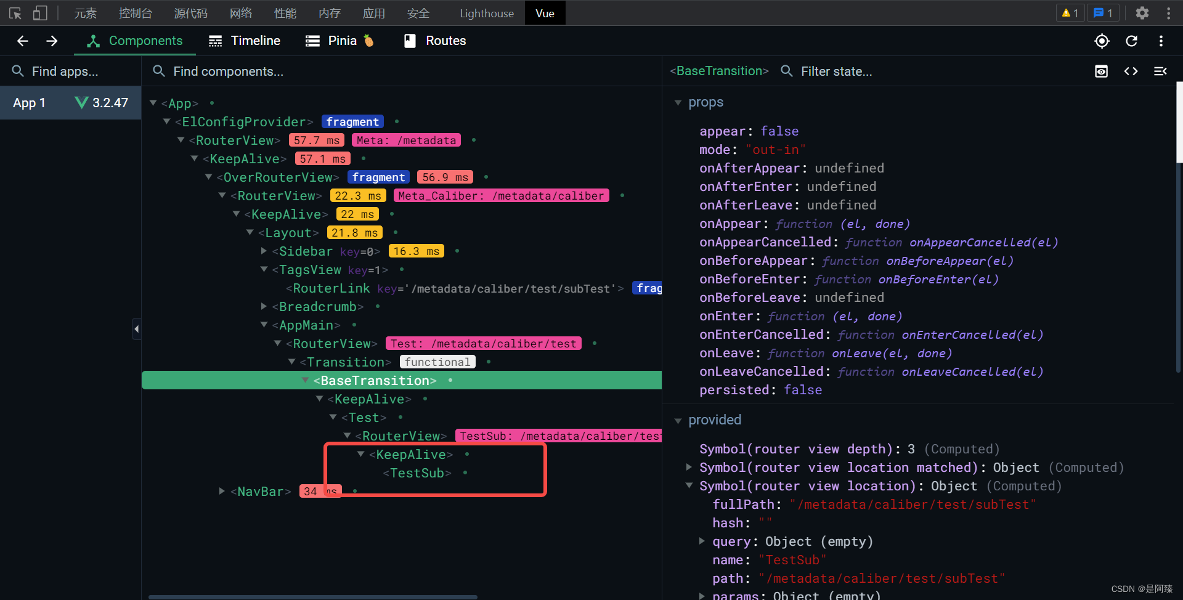Click the mode "out-in" prop value
The width and height of the screenshot is (1183, 600).
click(x=776, y=150)
